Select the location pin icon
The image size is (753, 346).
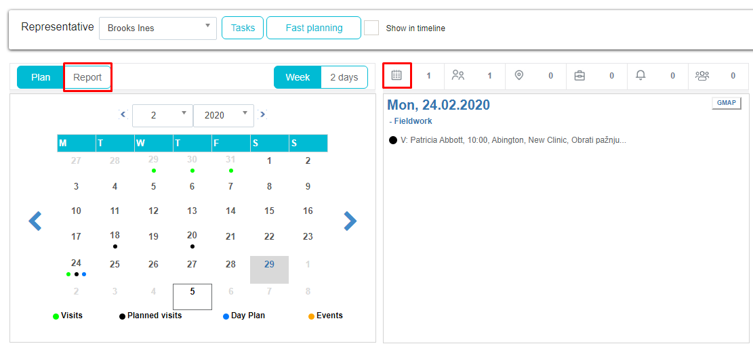tap(519, 75)
